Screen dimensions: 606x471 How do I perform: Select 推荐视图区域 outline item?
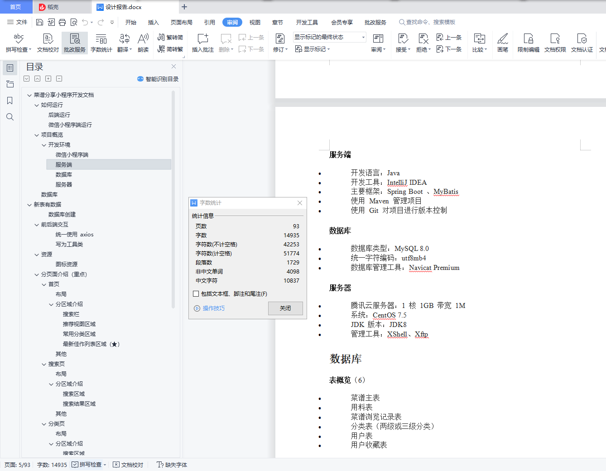click(79, 324)
